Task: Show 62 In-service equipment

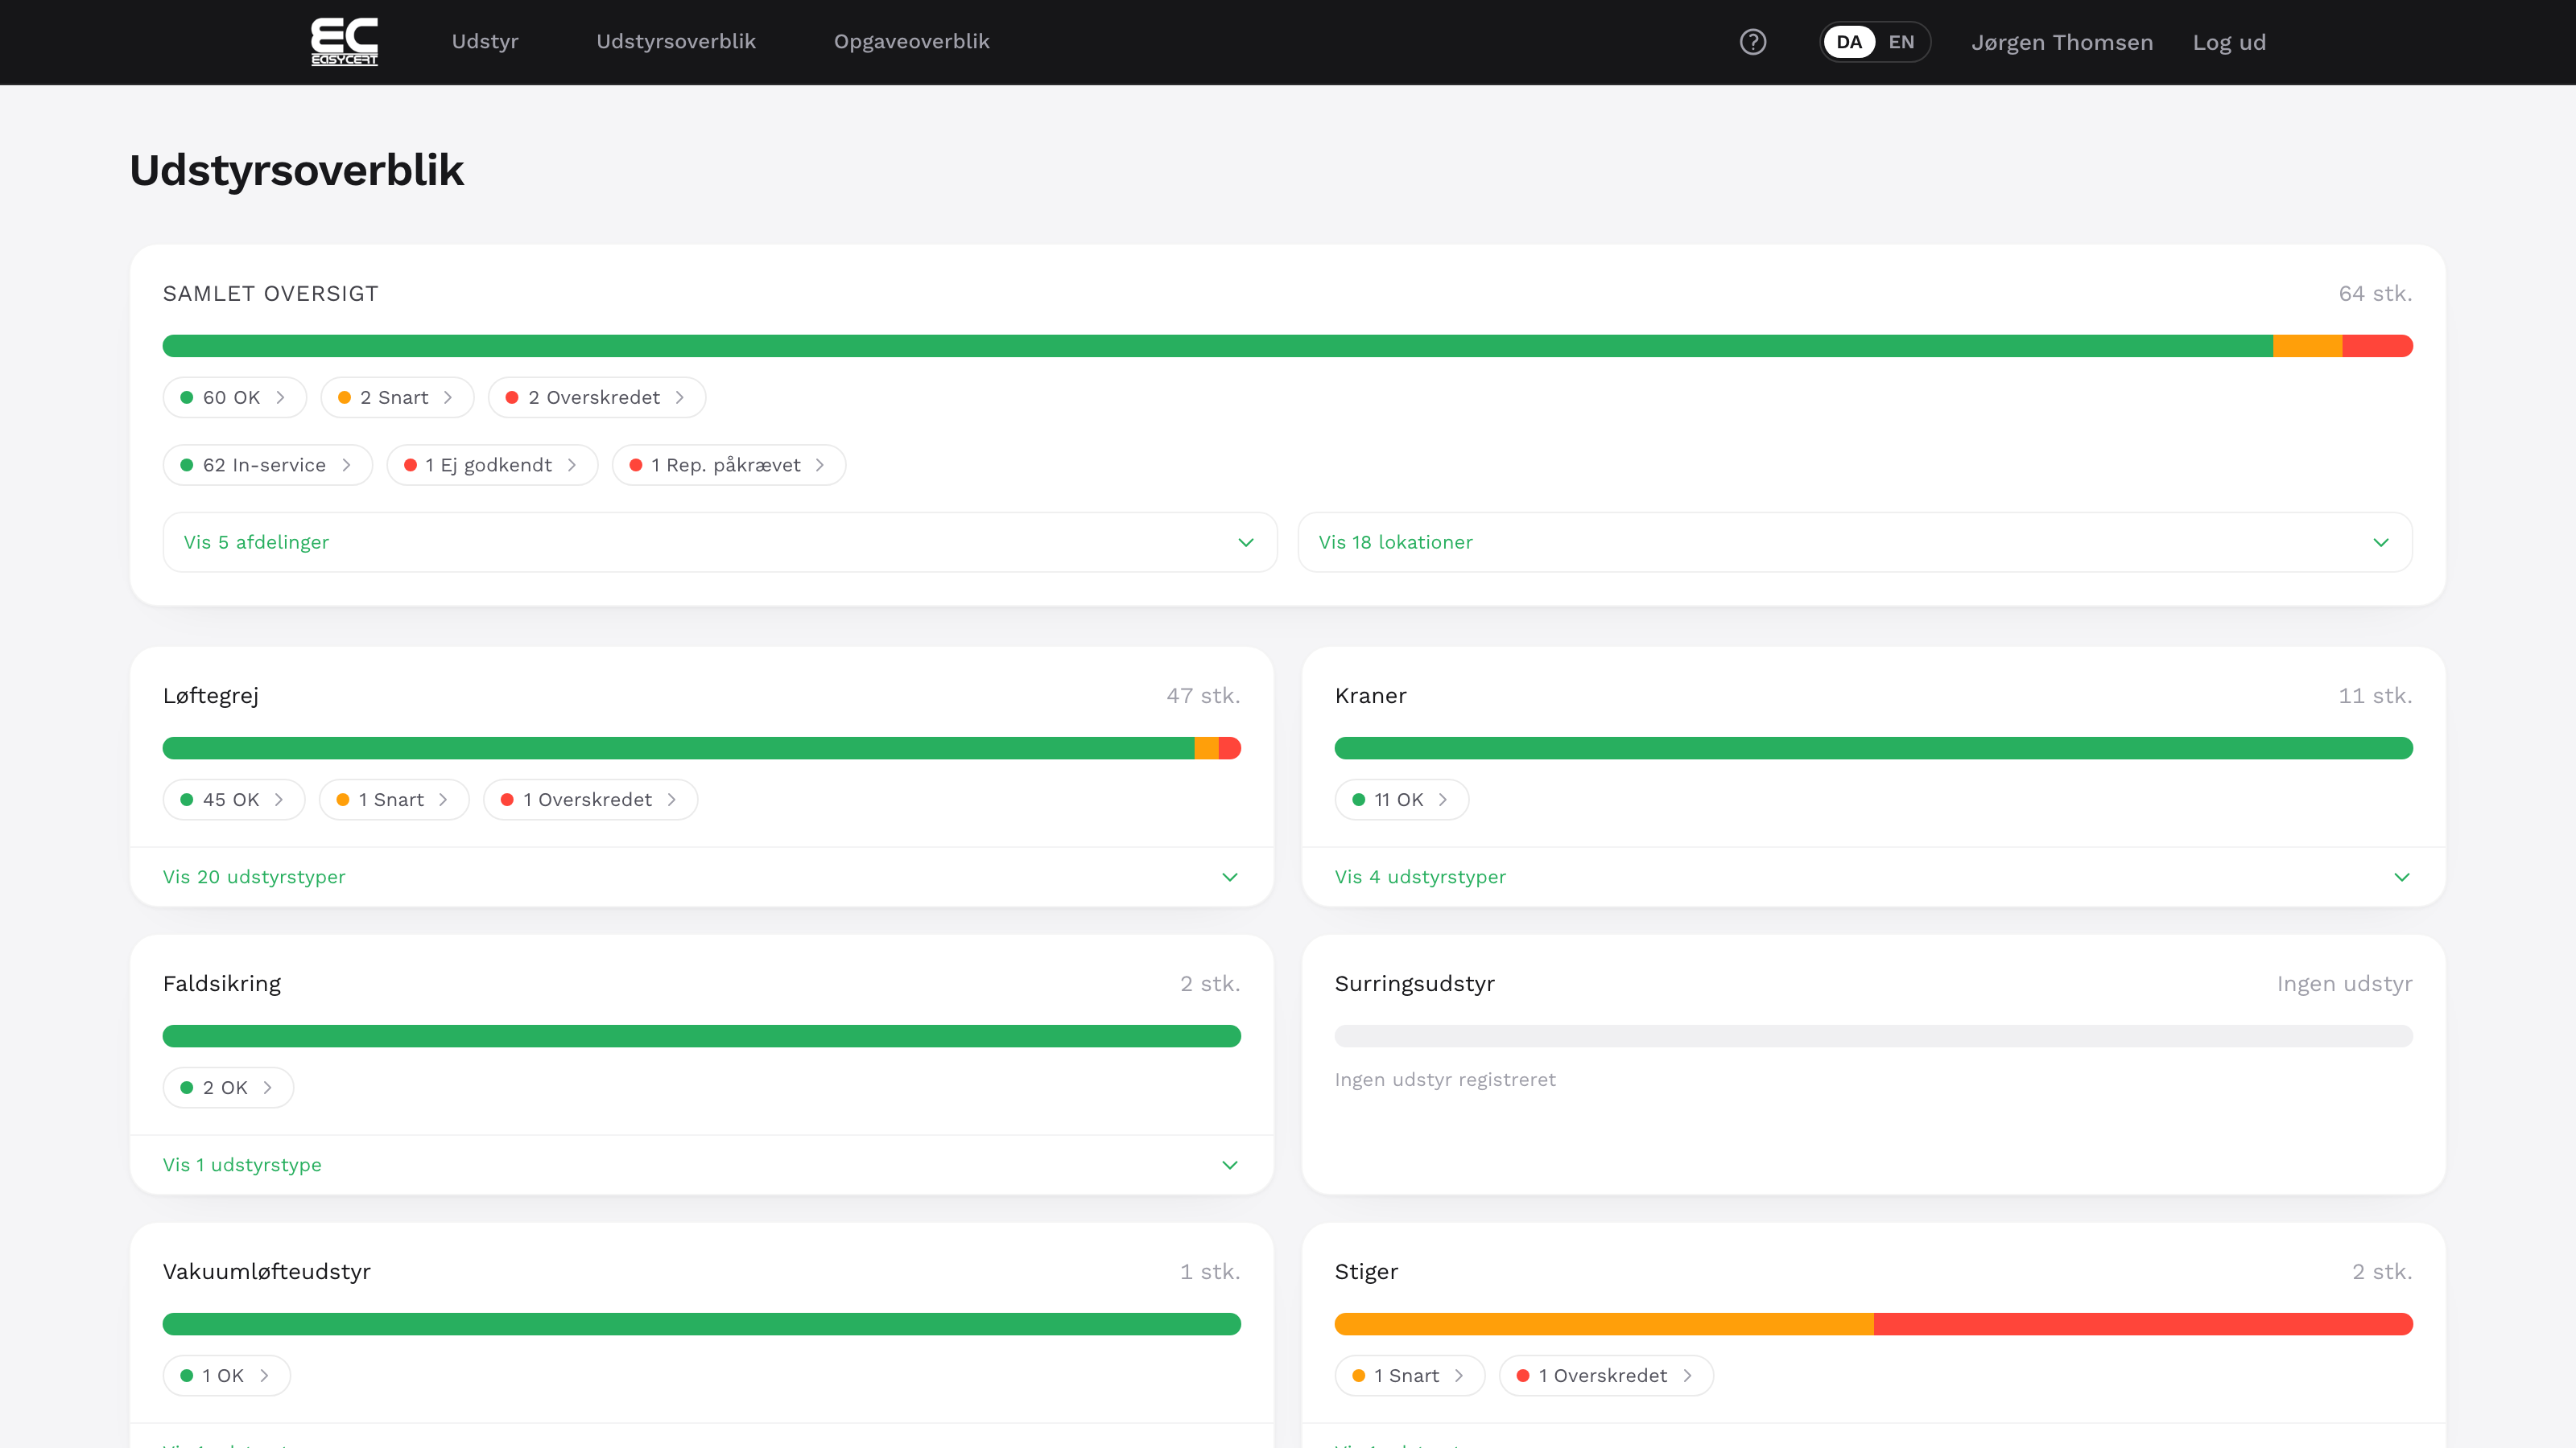Action: coord(267,466)
